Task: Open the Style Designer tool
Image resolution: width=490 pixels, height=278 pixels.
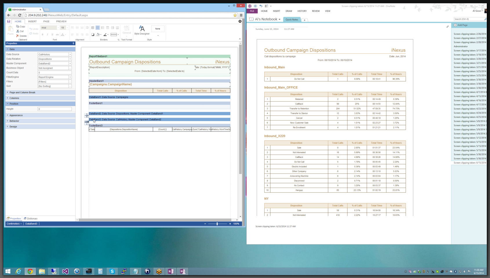Action: point(142,30)
